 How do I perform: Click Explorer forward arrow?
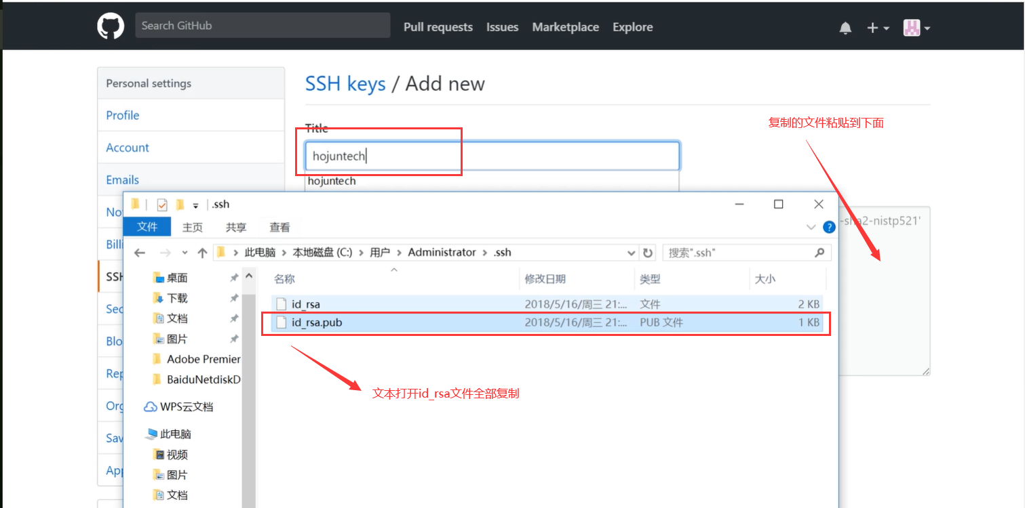[x=165, y=253]
